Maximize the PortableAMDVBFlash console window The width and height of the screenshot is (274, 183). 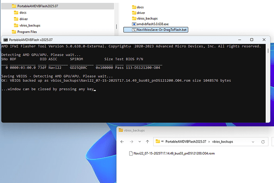pos(252,40)
